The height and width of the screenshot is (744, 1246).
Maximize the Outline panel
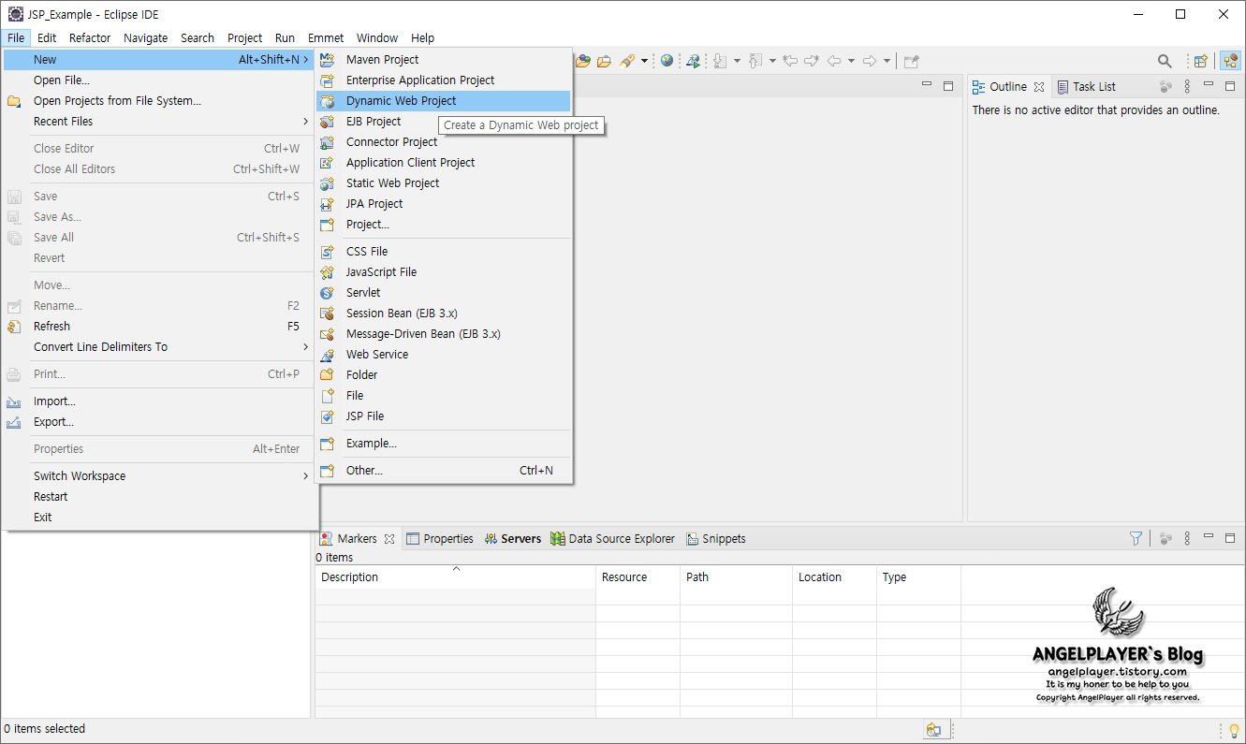click(x=1228, y=85)
